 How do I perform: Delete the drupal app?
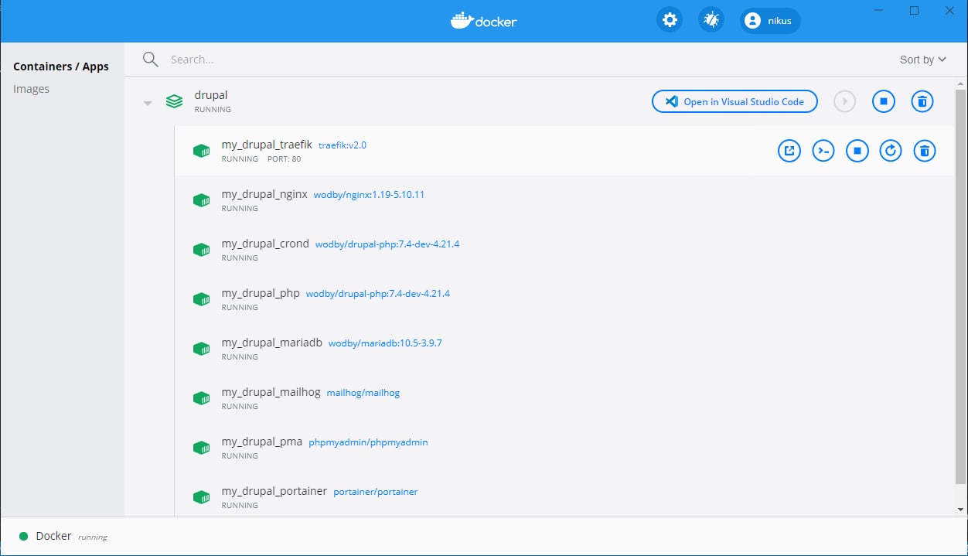point(922,101)
